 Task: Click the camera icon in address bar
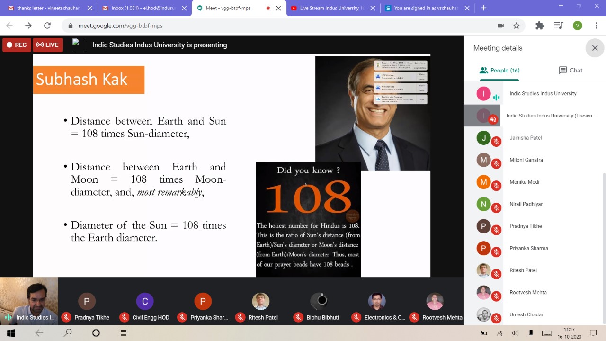point(500,26)
